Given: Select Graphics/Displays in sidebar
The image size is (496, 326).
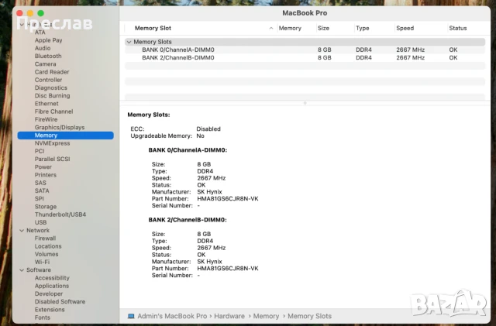Looking at the screenshot, I should (x=60, y=127).
